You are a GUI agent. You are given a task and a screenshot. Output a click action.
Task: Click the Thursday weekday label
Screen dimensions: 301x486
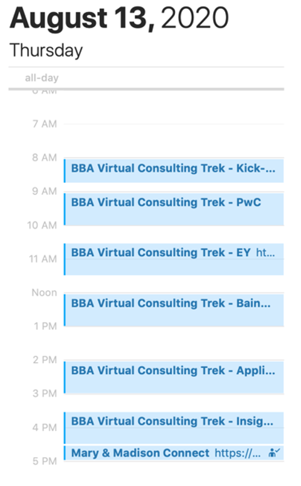pyautogui.click(x=46, y=50)
